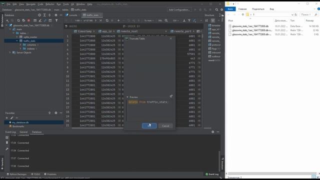Edit favorites list pencil icon
This screenshot has width=320, height=180.
tap(12, 118)
